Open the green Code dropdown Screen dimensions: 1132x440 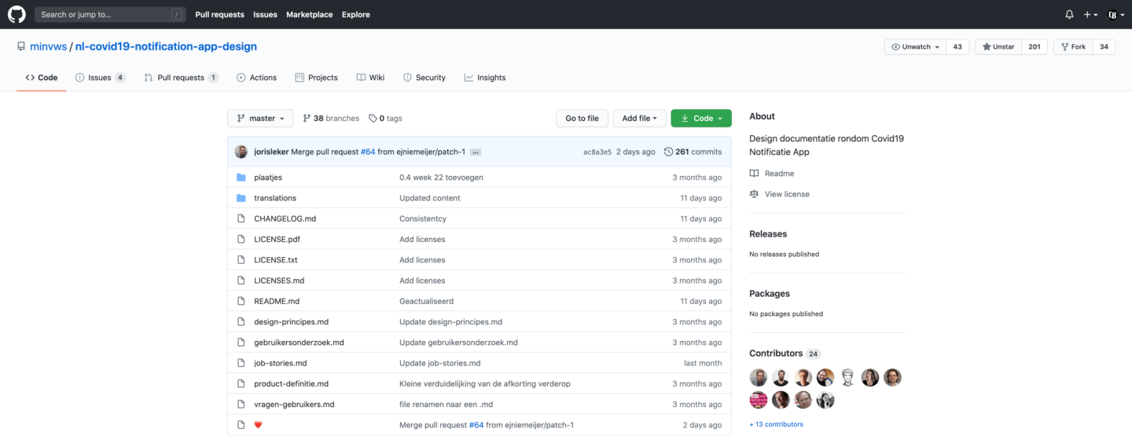coord(701,119)
